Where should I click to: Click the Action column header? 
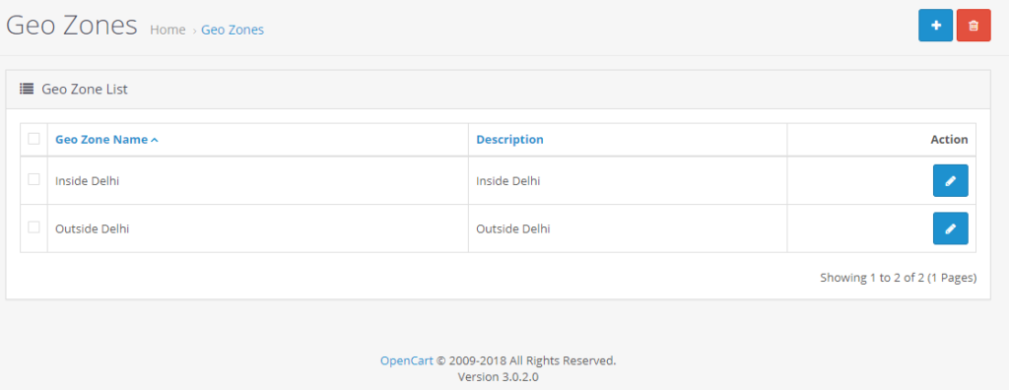949,140
